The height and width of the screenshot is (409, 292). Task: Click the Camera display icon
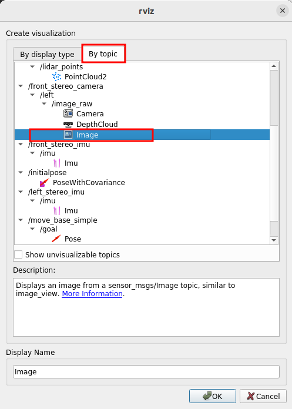[68, 113]
